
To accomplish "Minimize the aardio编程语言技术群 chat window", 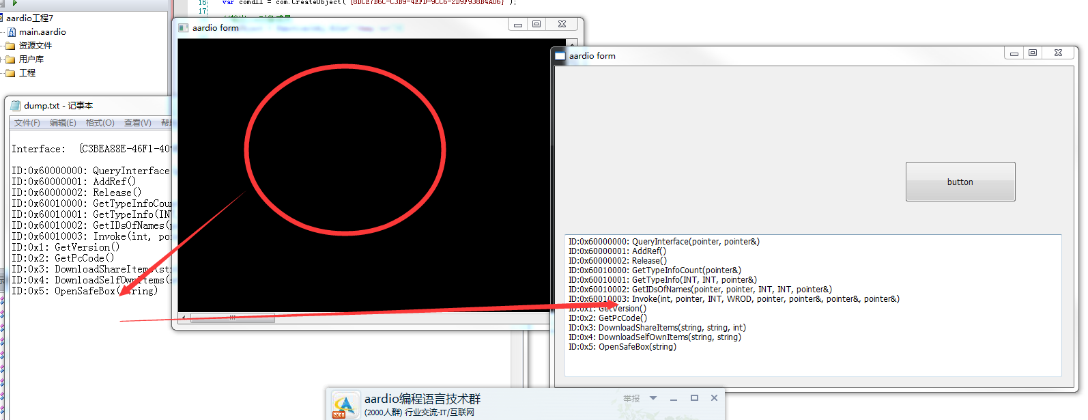I will pos(674,399).
